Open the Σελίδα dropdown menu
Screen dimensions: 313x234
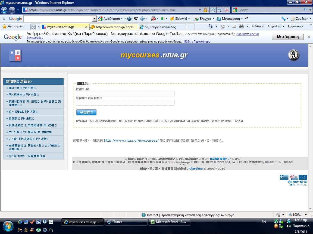(258, 26)
